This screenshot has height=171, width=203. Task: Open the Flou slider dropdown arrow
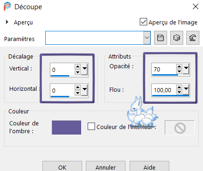pyautogui.click(x=186, y=89)
